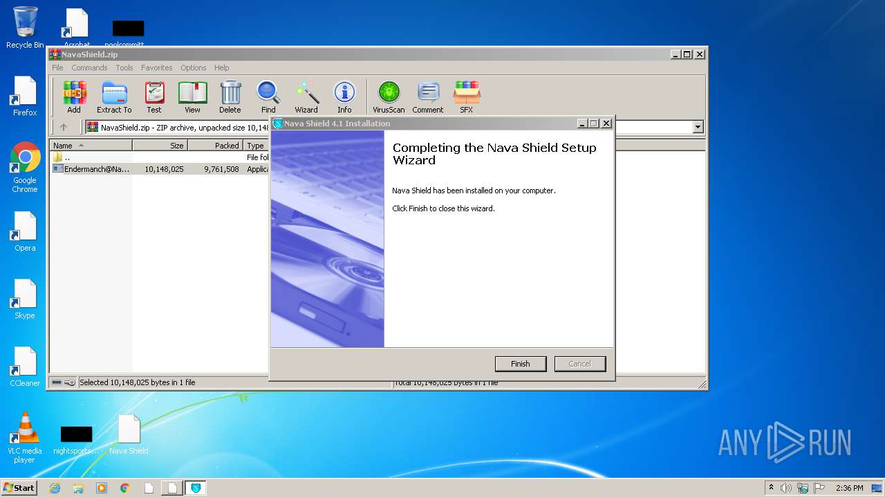Click the 2:36 PM taskbar clock
Image resolution: width=885 pixels, height=497 pixels.
click(849, 488)
